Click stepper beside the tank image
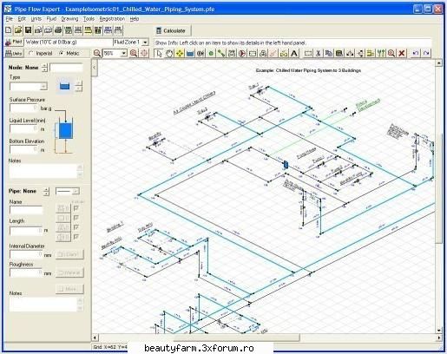 [x=78, y=86]
